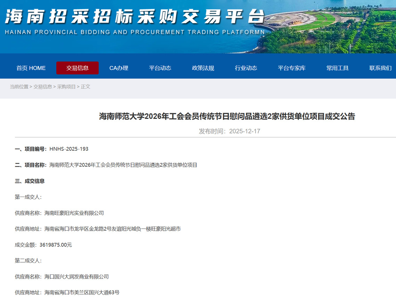Go to the CA办理 menu item
This screenshot has width=396, height=305.
tap(119, 68)
